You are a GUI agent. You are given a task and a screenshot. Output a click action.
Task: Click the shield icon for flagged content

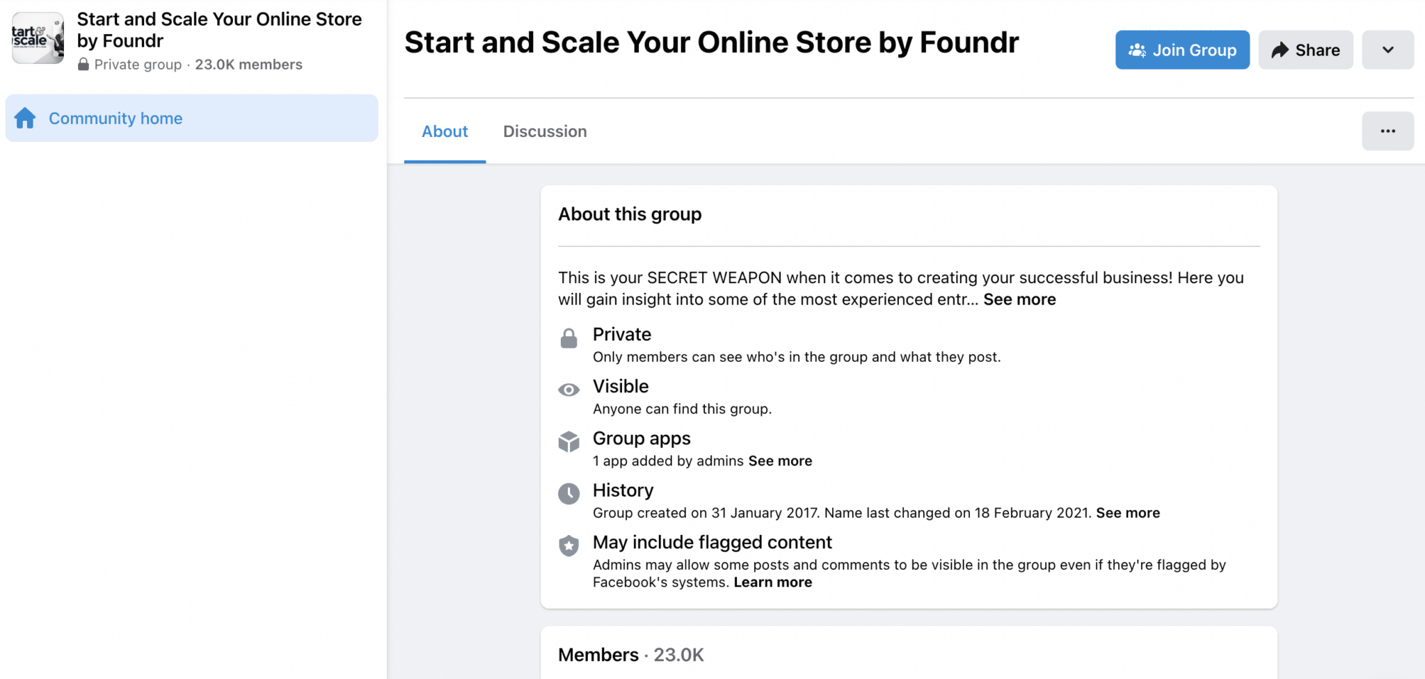568,546
